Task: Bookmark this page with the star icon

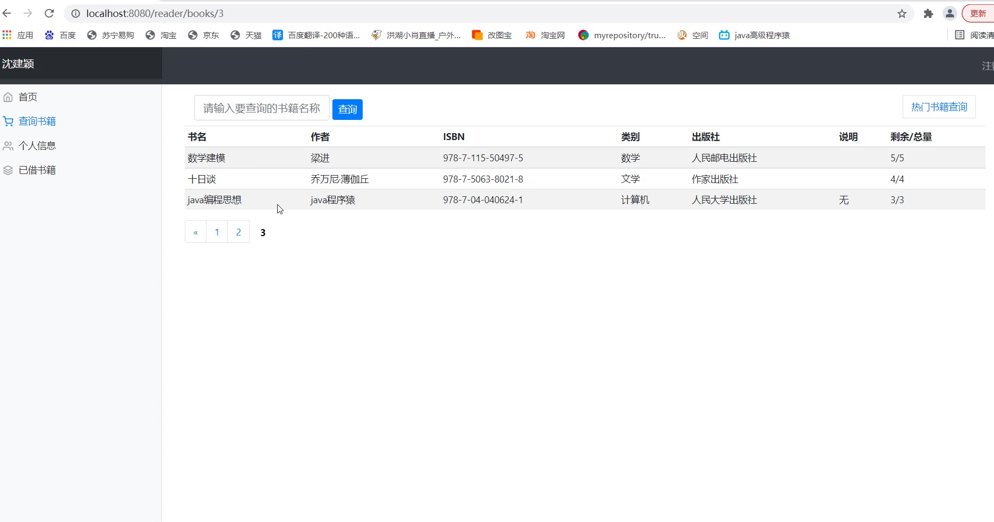Action: (902, 14)
